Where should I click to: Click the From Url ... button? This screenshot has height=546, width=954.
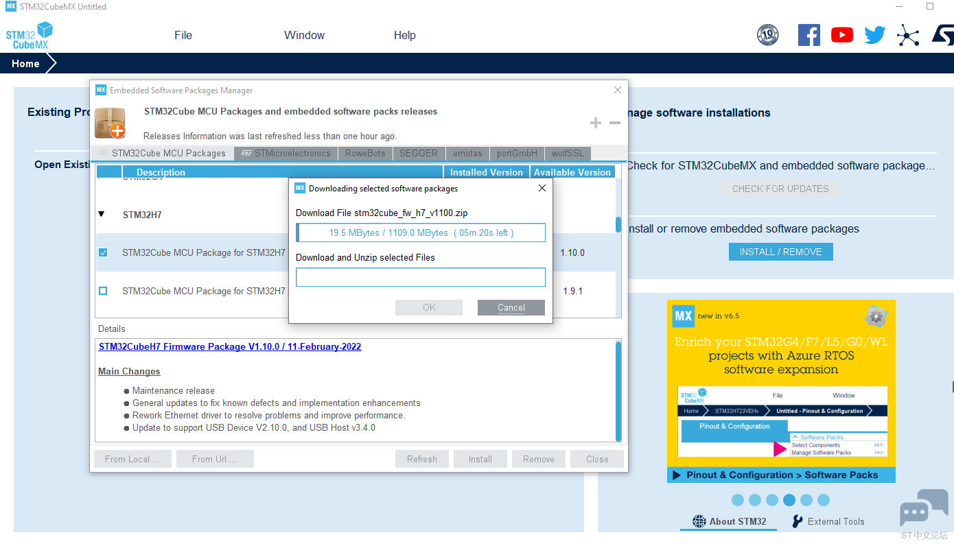click(x=215, y=459)
